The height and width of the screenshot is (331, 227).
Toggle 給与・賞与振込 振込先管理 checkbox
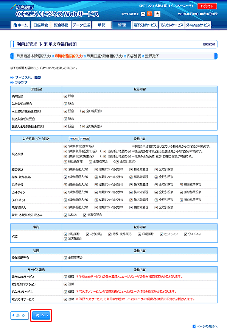(x=131, y=177)
